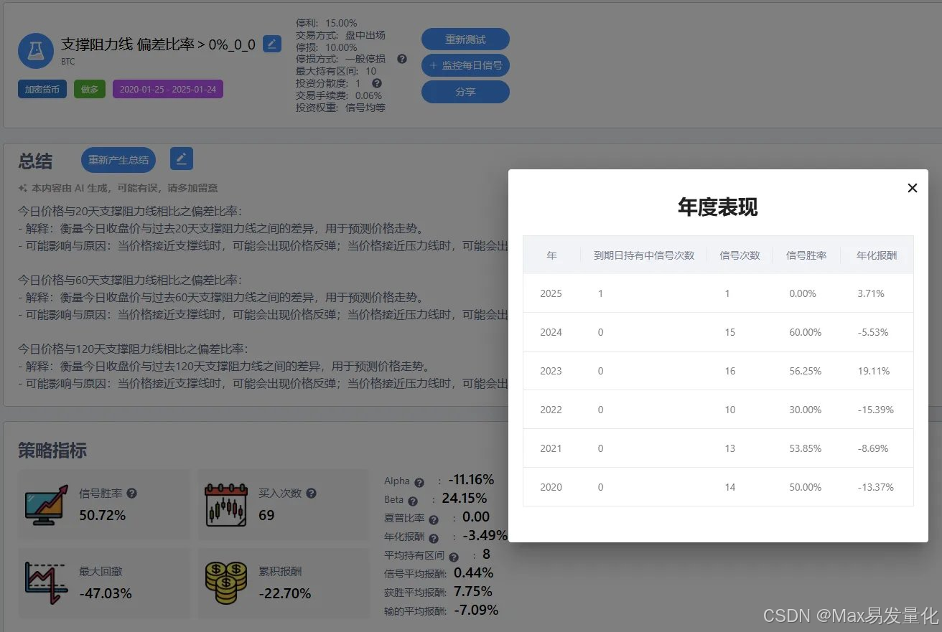Click the -13.37% annualized return cell
942x632 pixels.
875,487
